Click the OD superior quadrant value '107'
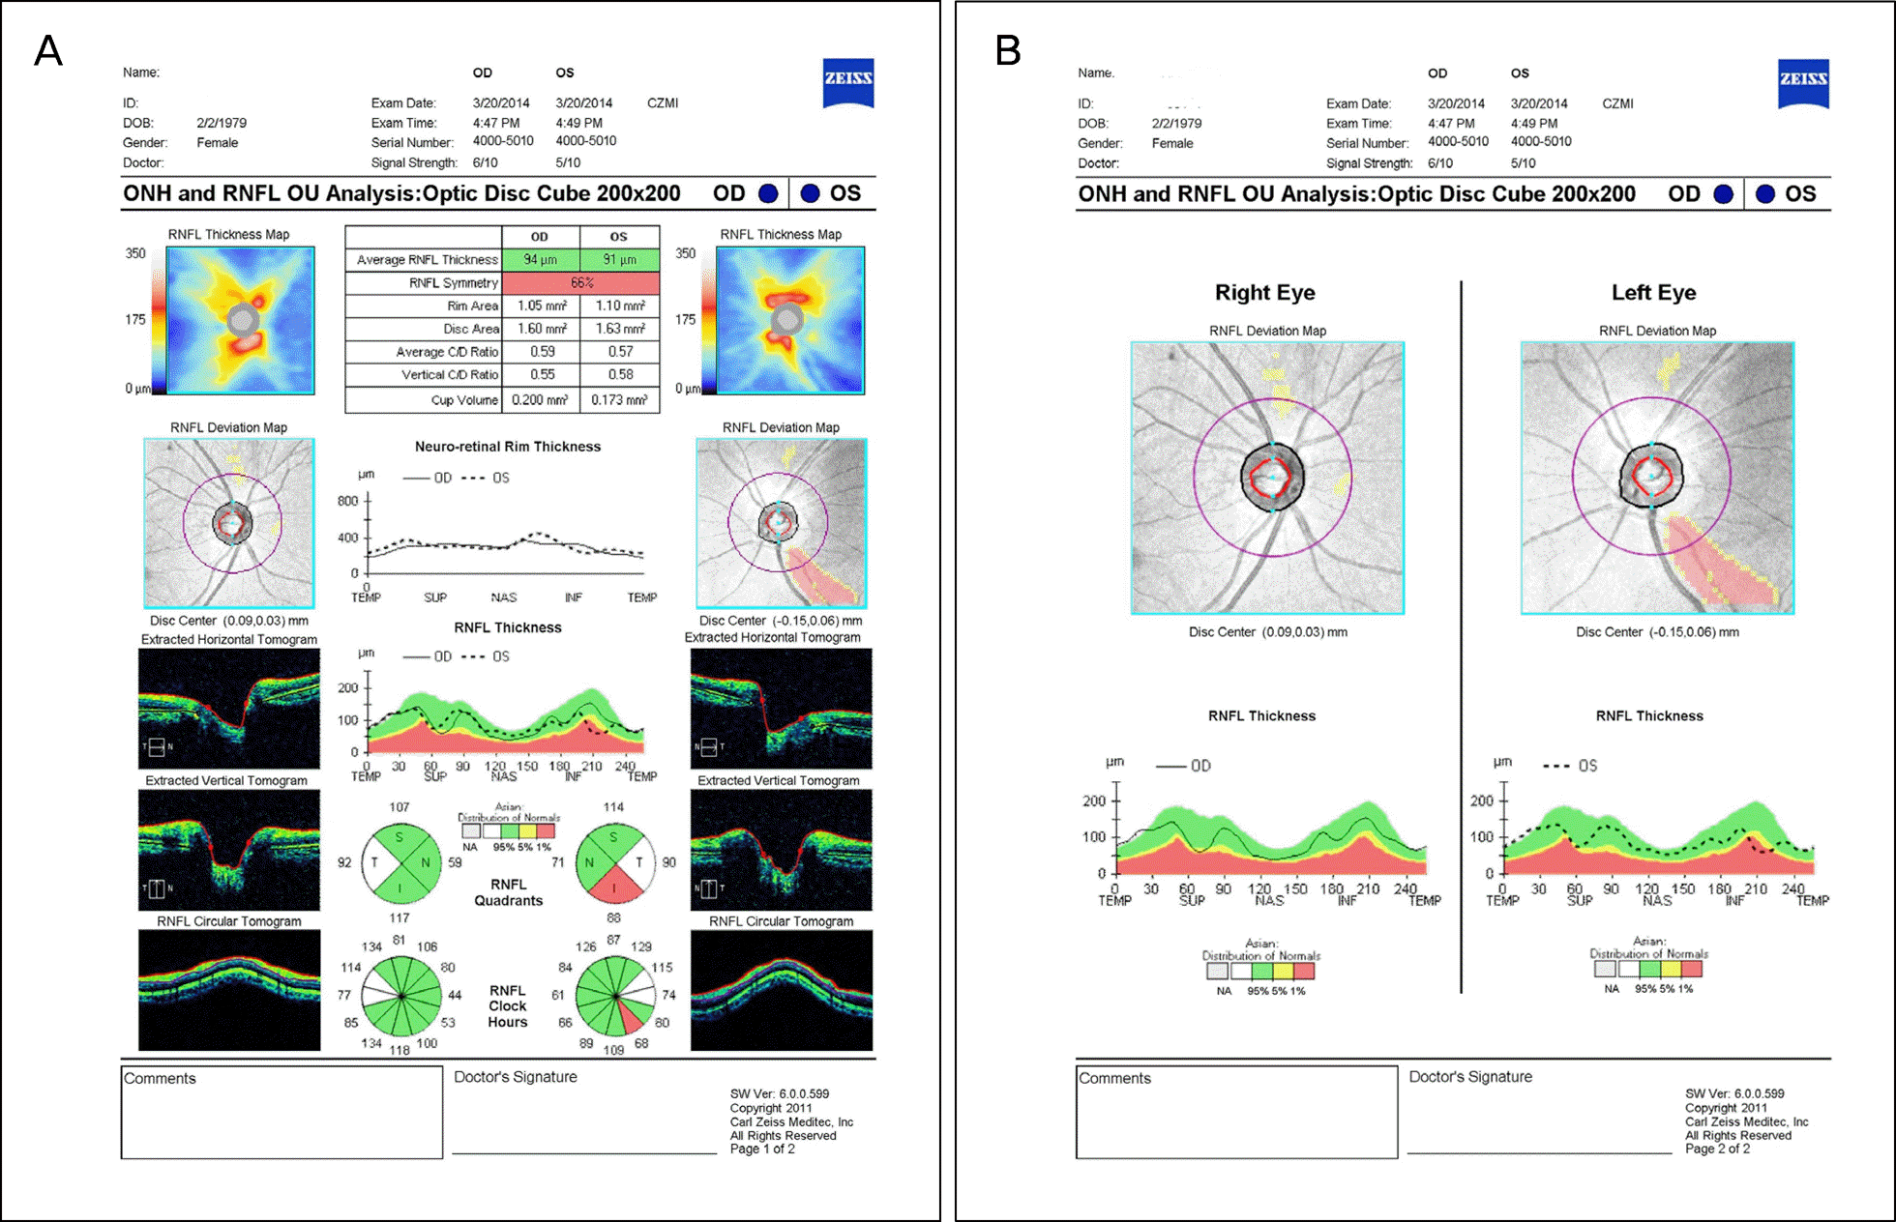Screen dimensions: 1896x1222 [400, 807]
